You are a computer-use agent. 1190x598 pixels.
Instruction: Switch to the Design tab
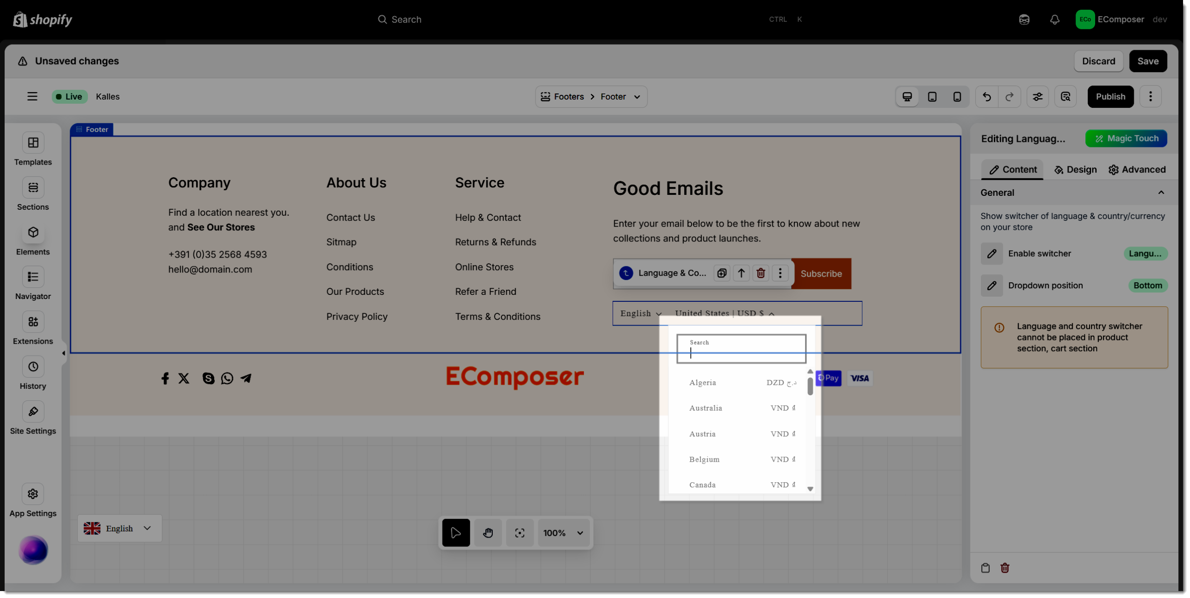pos(1075,170)
